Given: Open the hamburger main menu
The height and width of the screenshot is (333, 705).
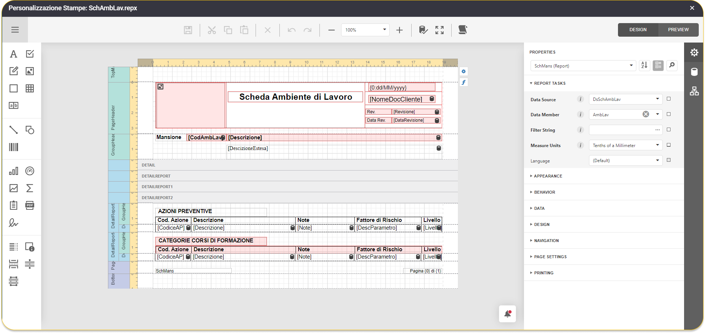Looking at the screenshot, I should tap(15, 30).
